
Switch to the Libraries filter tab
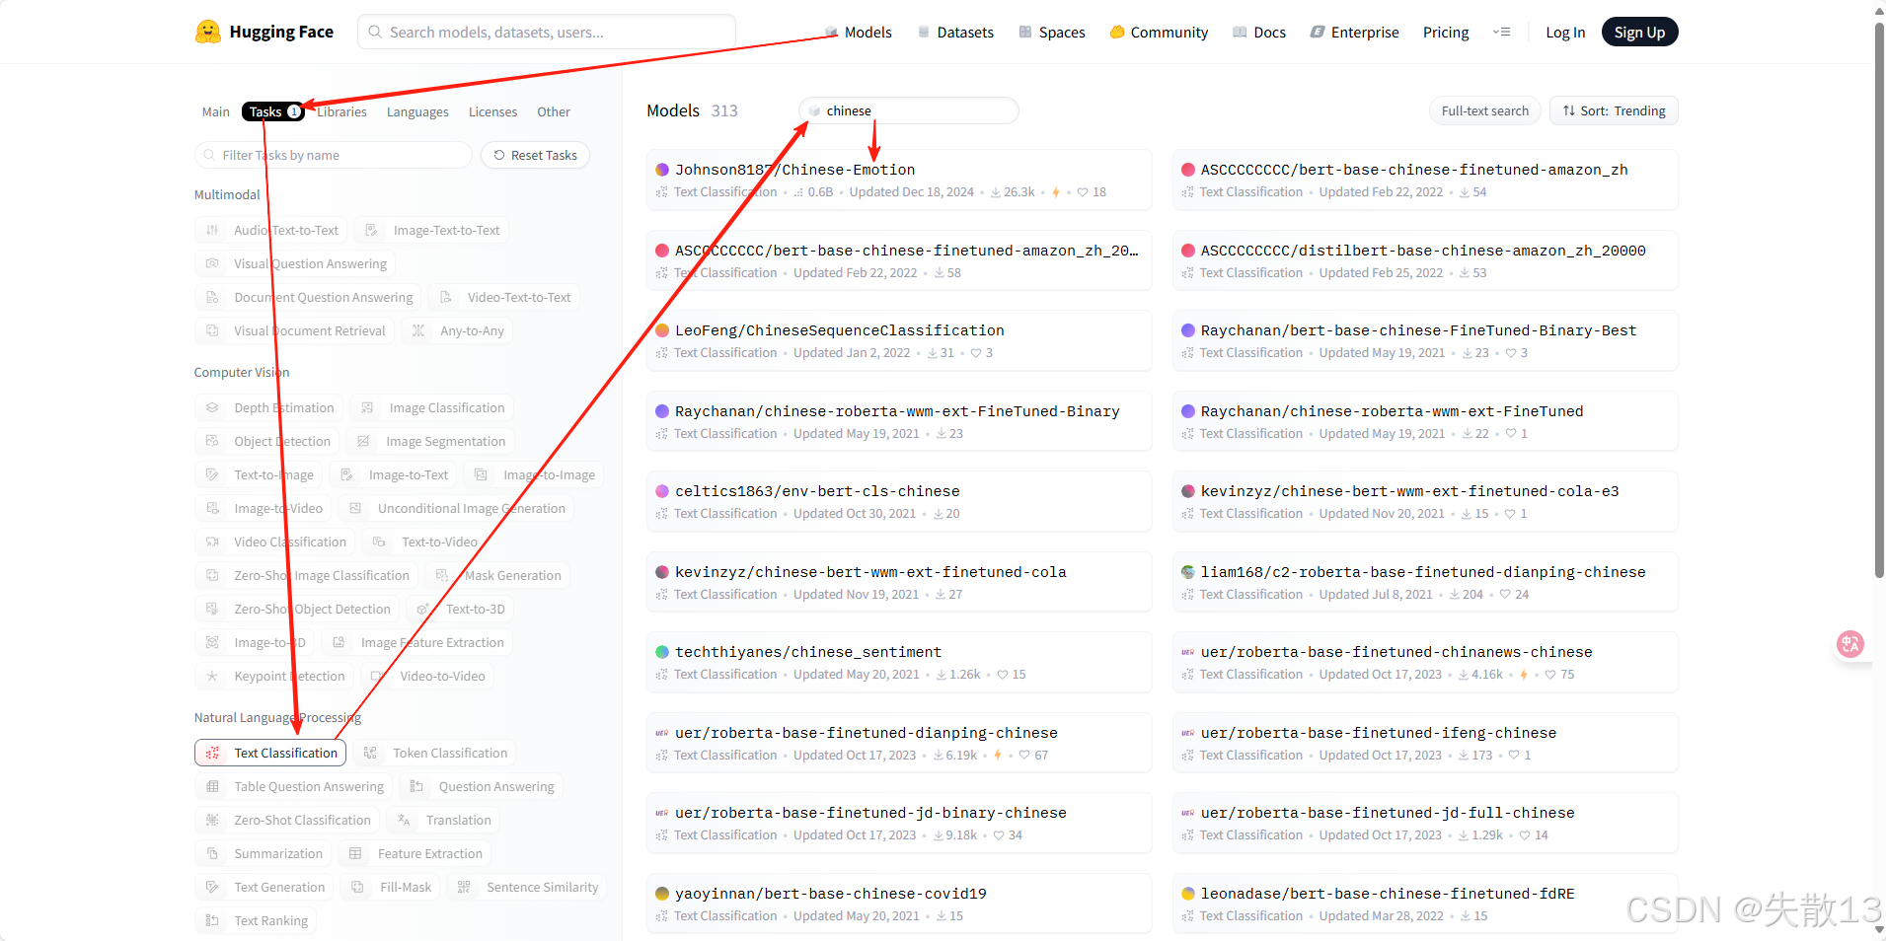(341, 111)
